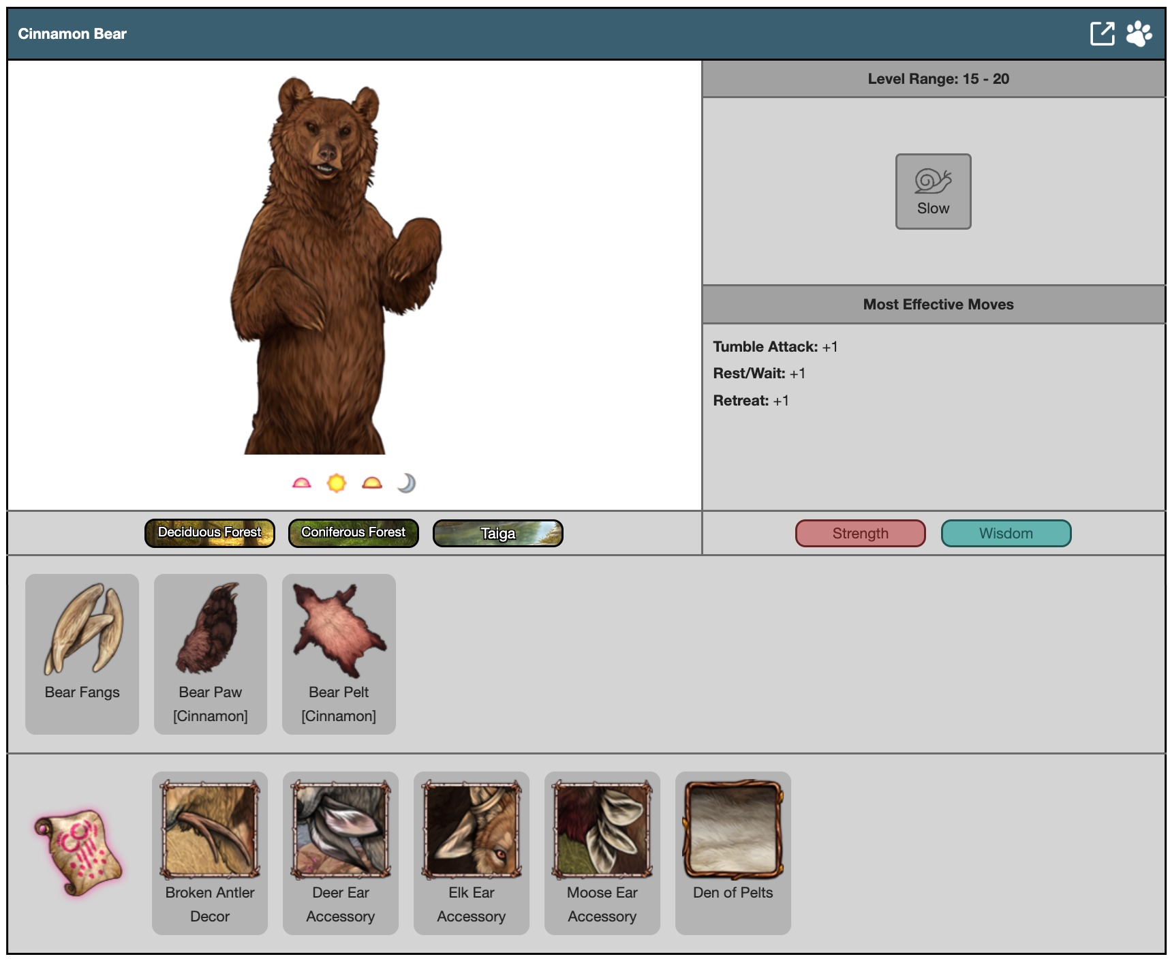Open the Coniferous Forest biome tag

(x=354, y=533)
